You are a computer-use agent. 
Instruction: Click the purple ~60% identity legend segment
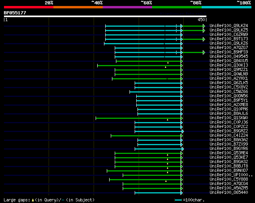pyautogui.click(x=127, y=7)
